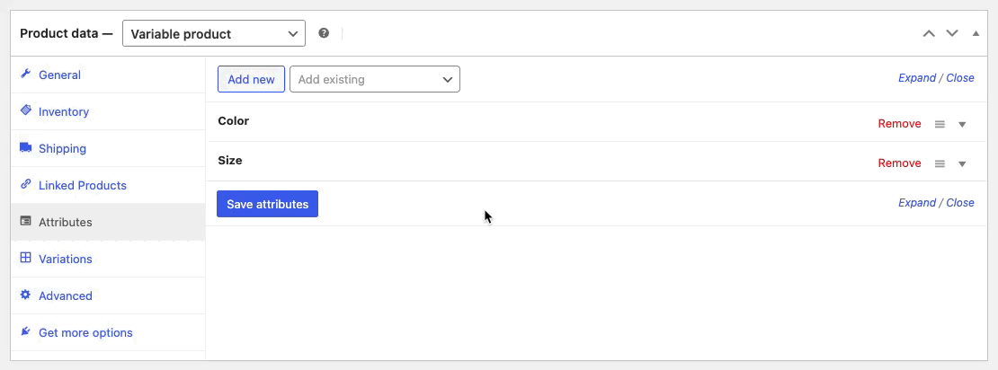Move Product data panel down
The width and height of the screenshot is (998, 370).
pos(952,33)
